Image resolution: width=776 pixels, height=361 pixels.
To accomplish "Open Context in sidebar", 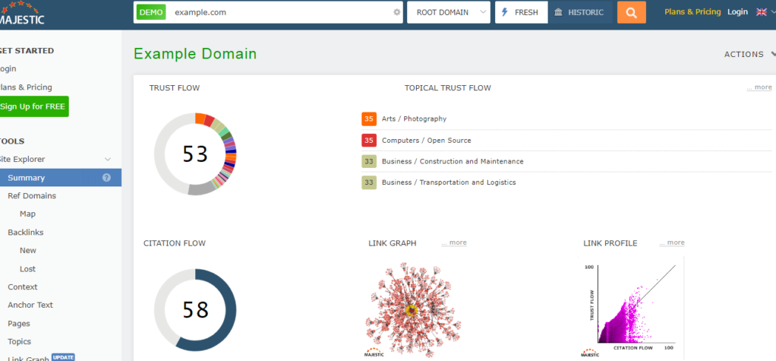I will [23, 287].
